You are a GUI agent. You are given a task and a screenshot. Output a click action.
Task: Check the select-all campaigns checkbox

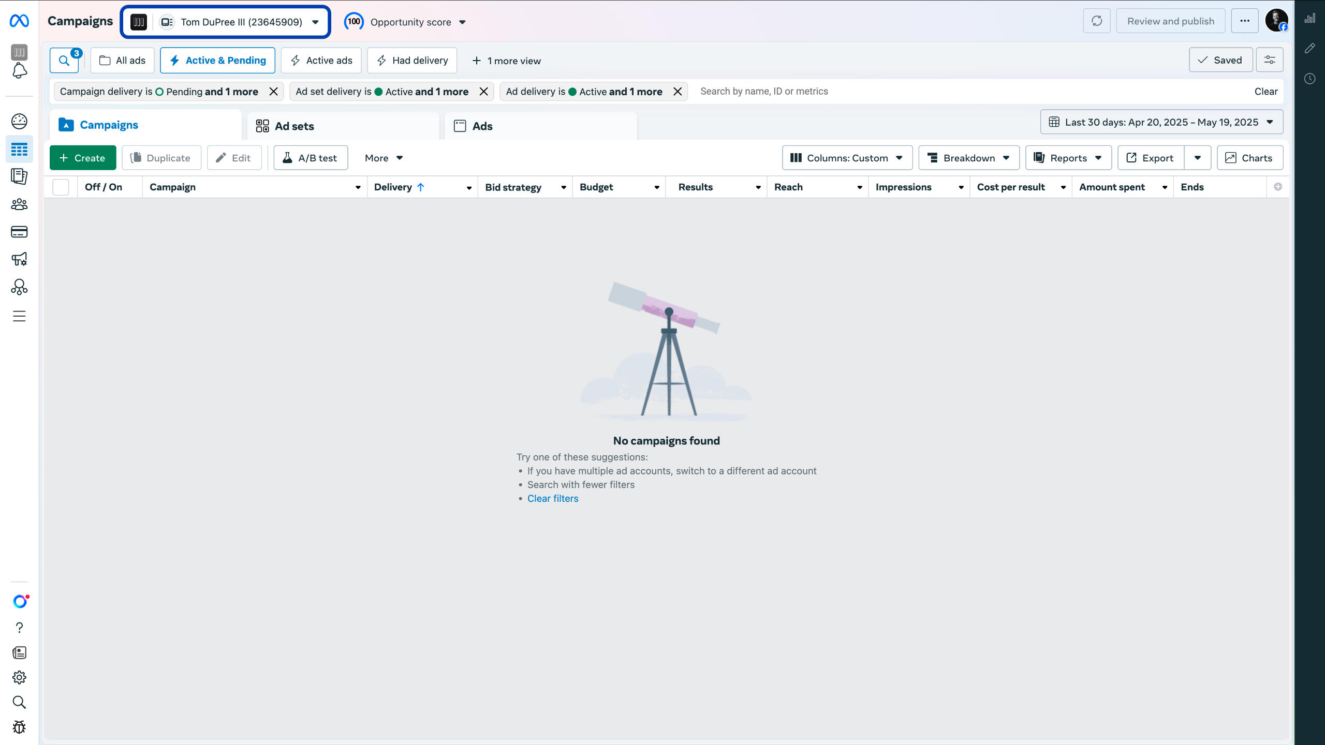61,187
